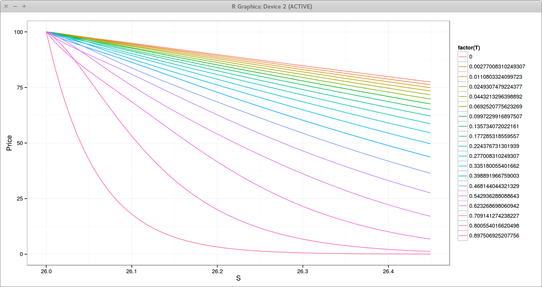Click legend label '0.897506925207756'

494,235
